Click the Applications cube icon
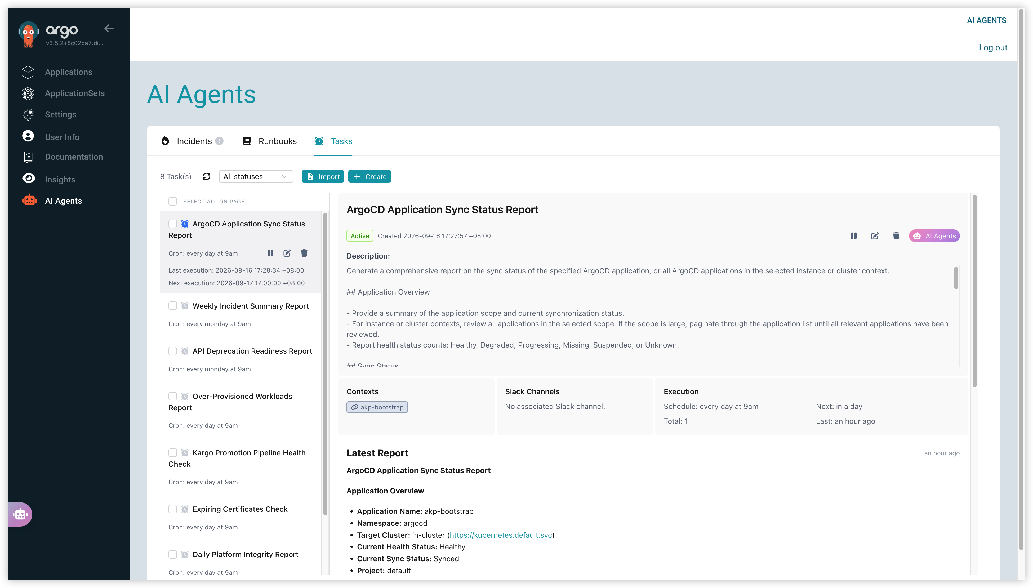 (28, 72)
